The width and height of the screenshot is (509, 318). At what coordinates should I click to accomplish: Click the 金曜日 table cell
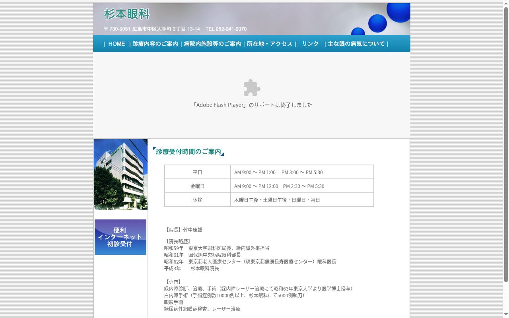click(198, 186)
